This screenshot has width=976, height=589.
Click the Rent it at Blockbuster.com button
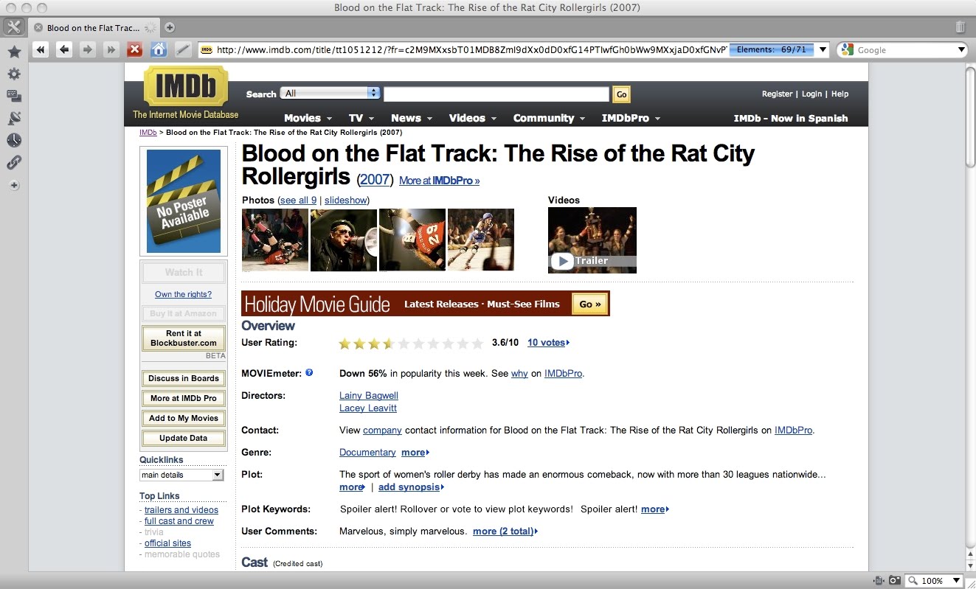184,338
